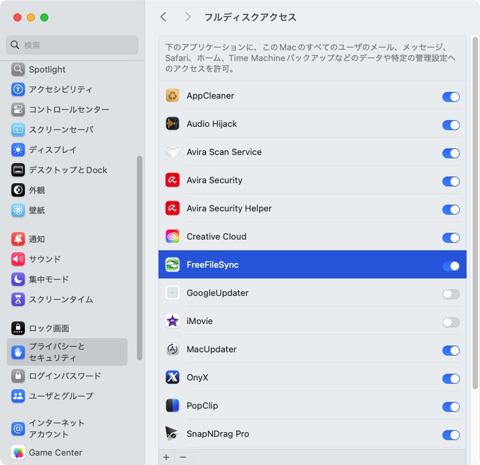Screen dimensions: 480x465
Task: Enable full disk access for GoogleUpdater
Action: pyautogui.click(x=450, y=294)
